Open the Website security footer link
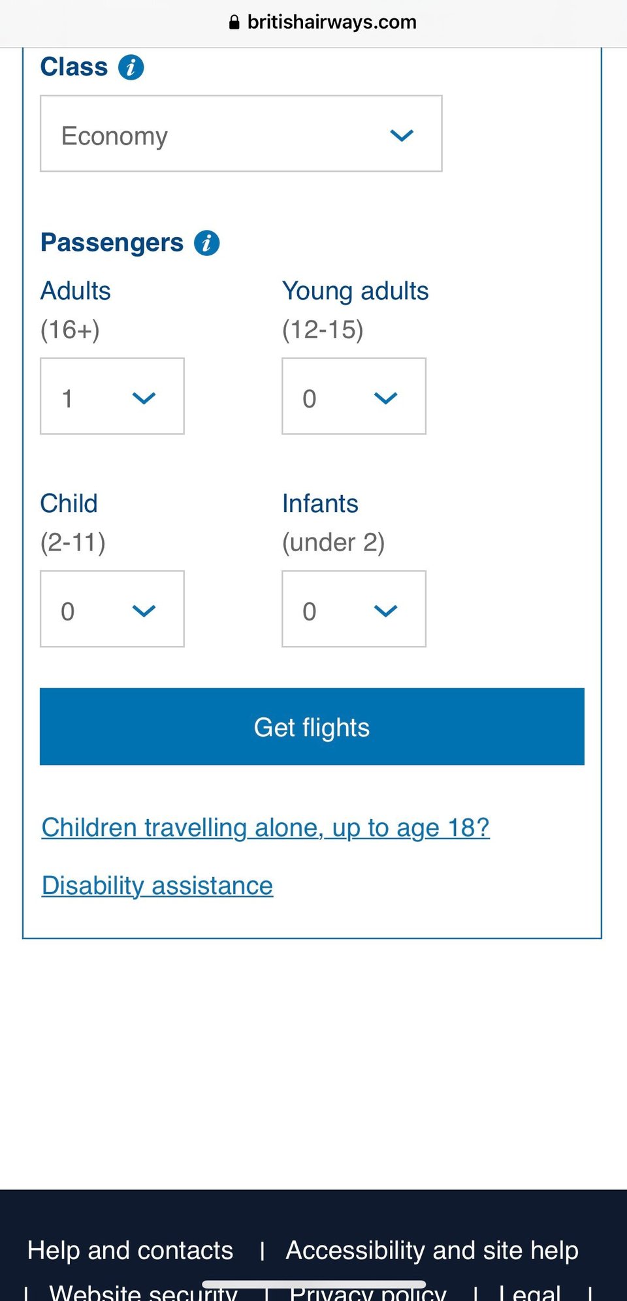 pos(143,1292)
